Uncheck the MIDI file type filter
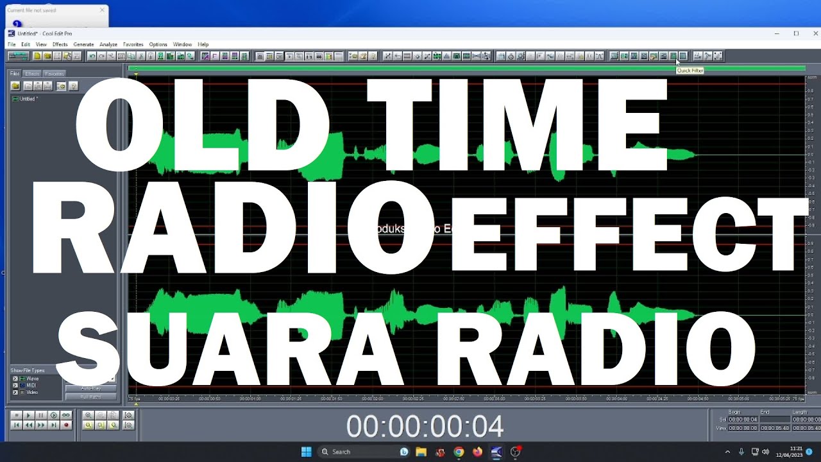Screen dimensions: 821x462 pos(15,385)
